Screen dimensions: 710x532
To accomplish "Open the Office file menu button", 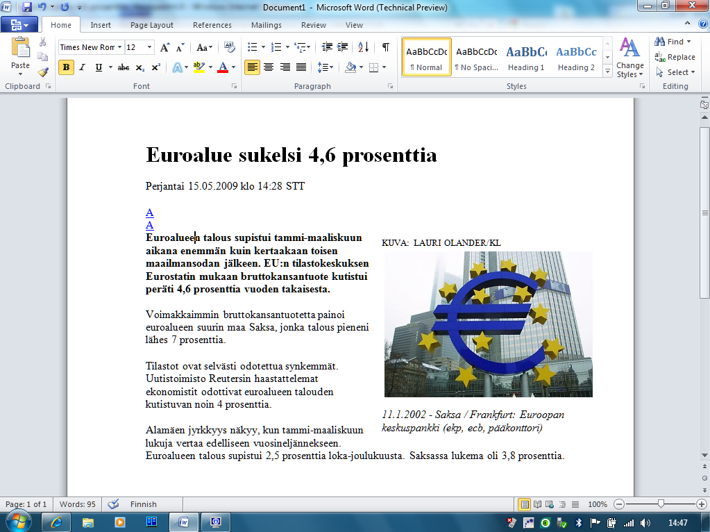I will pos(19,24).
